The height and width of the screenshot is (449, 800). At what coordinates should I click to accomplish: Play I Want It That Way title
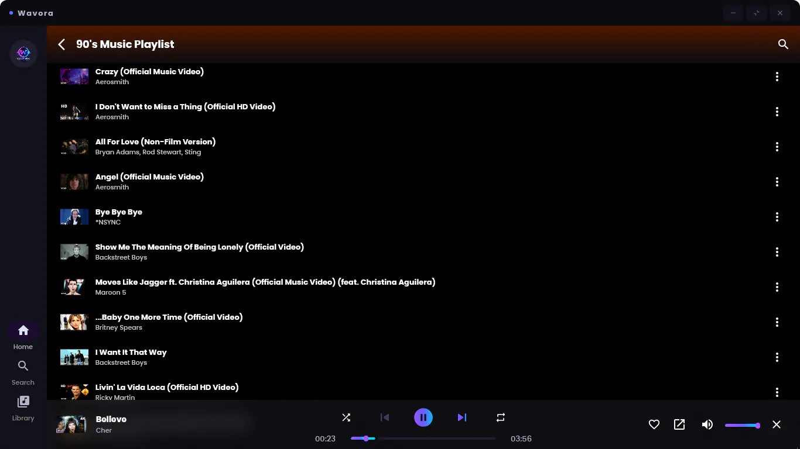(131, 352)
